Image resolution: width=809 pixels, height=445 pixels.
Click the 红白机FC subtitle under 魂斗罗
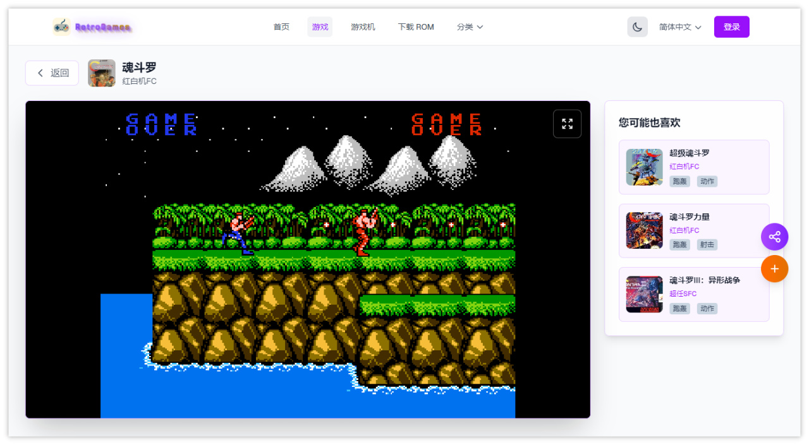139,81
